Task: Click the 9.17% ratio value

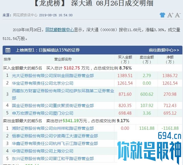Action: (123, 121)
